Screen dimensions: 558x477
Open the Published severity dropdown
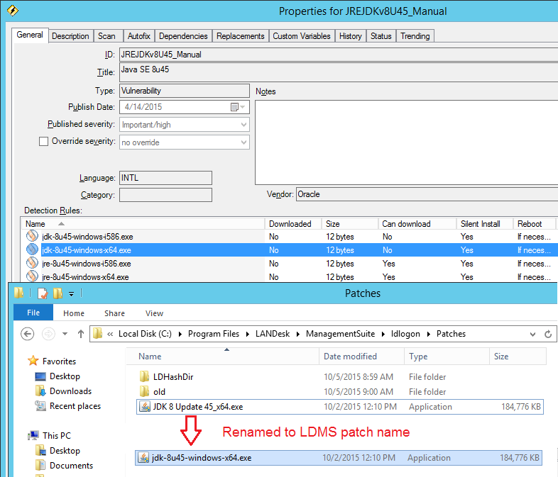tap(244, 125)
